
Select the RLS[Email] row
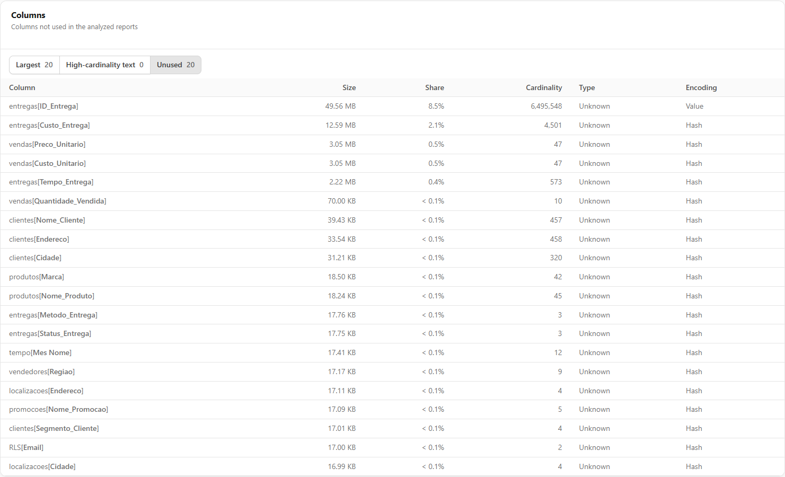pos(392,447)
